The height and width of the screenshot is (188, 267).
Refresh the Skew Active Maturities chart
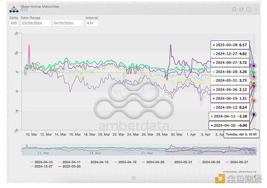tap(241, 9)
